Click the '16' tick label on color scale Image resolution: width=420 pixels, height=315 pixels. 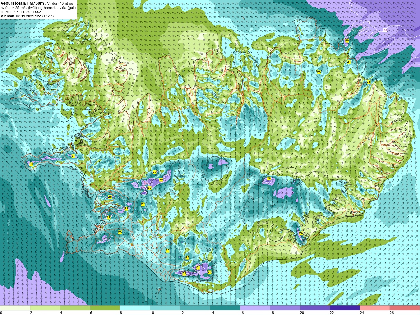242,313
